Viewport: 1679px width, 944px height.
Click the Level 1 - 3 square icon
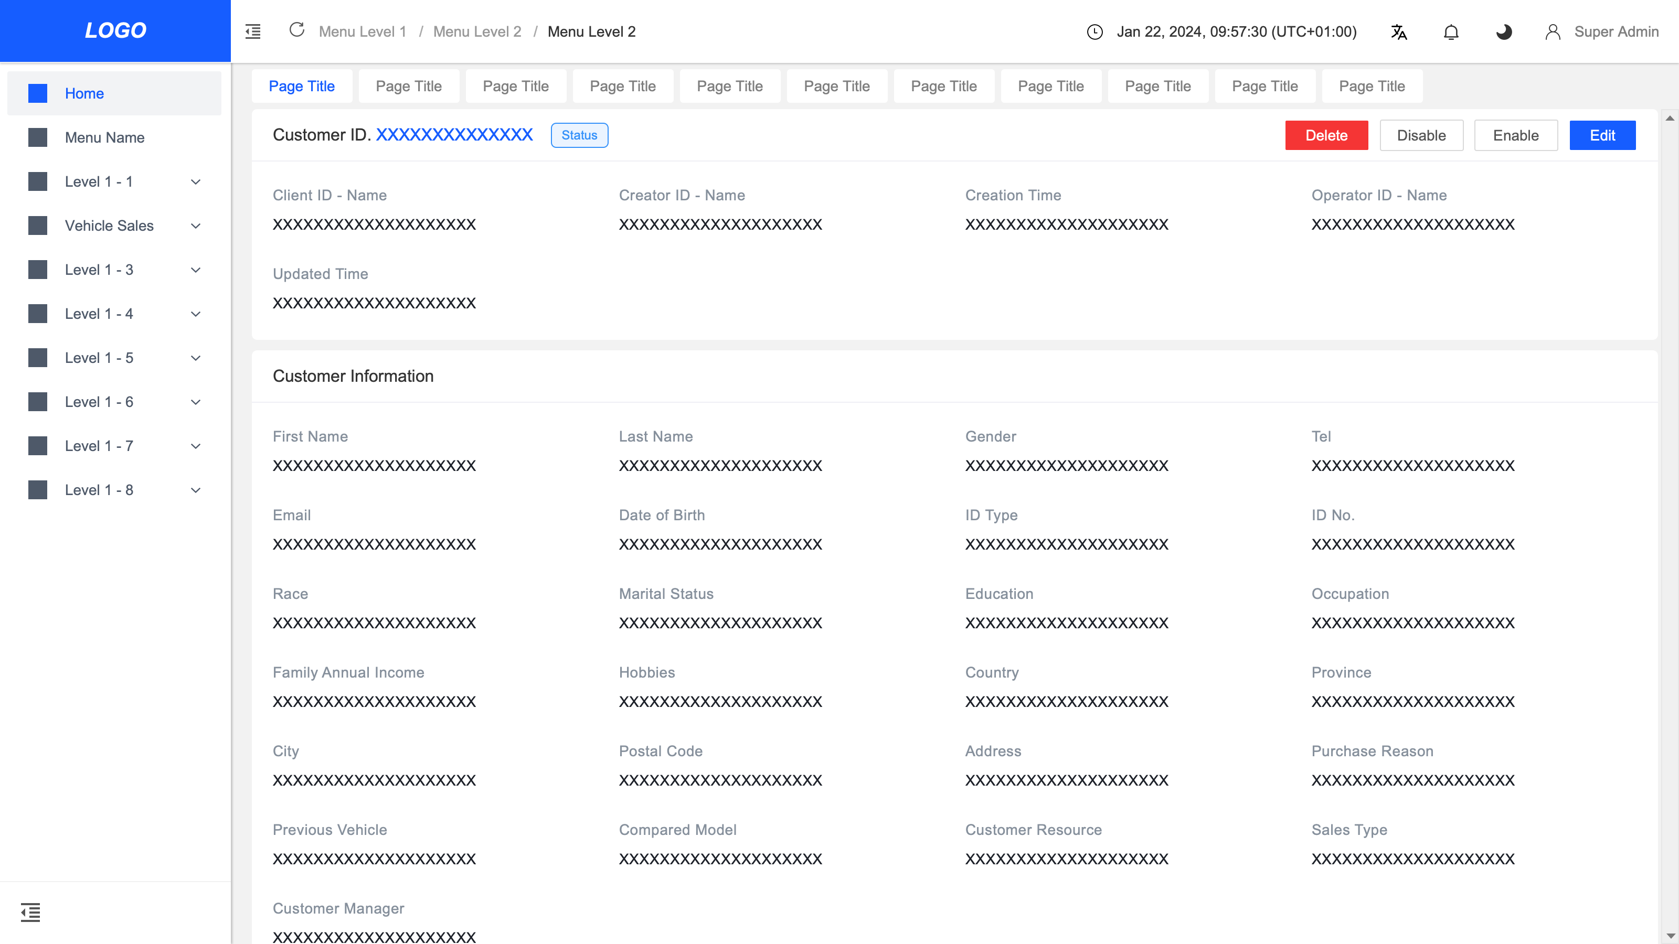coord(38,270)
